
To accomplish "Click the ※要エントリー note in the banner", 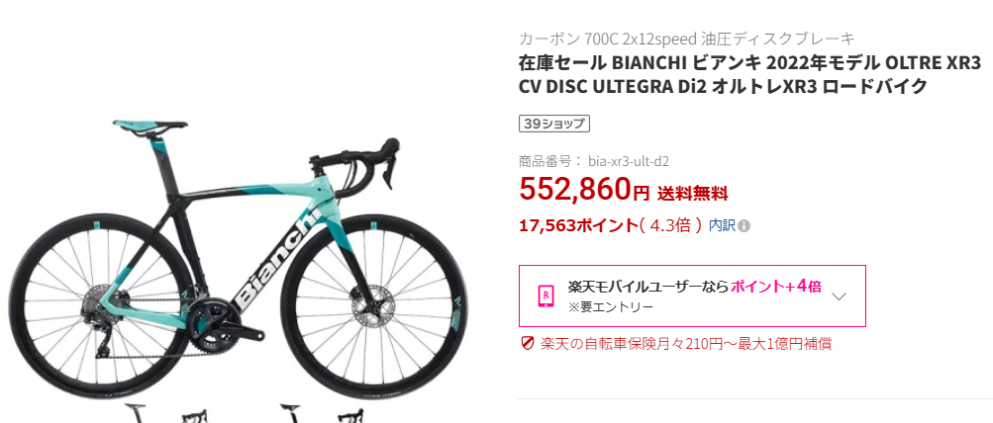I will click(x=610, y=307).
